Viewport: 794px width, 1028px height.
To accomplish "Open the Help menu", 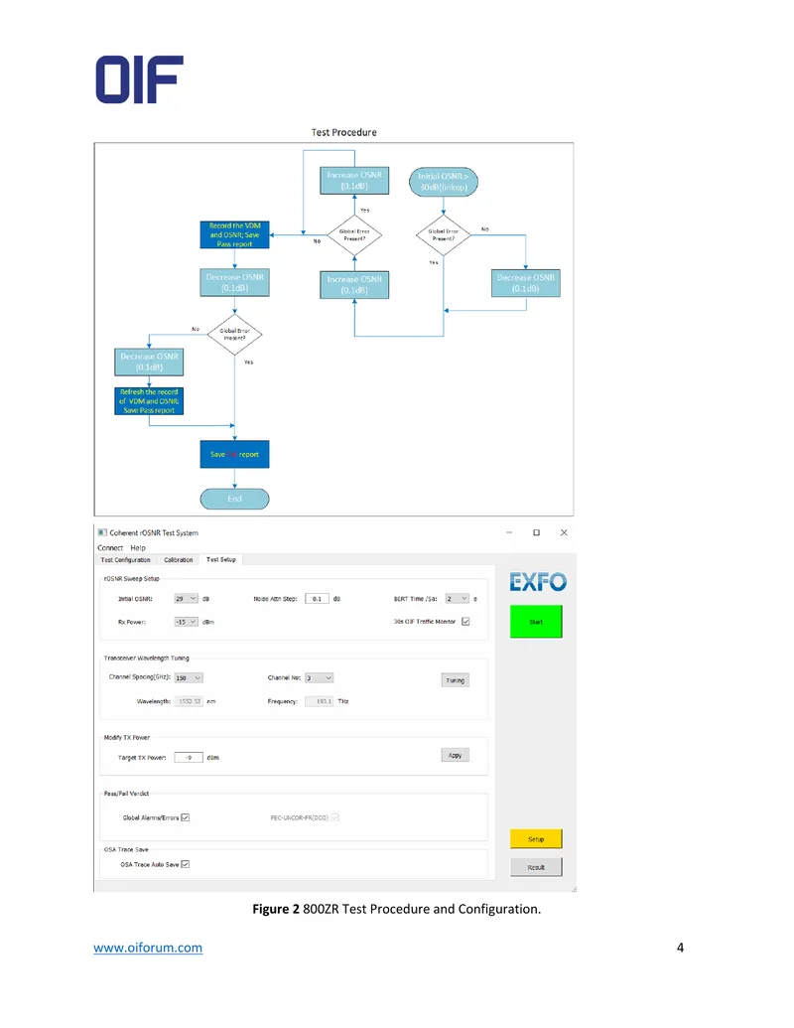I will pos(138,547).
